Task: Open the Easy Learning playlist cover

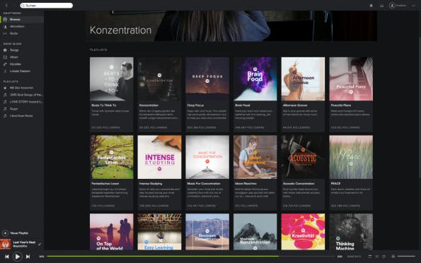Action: (x=159, y=232)
